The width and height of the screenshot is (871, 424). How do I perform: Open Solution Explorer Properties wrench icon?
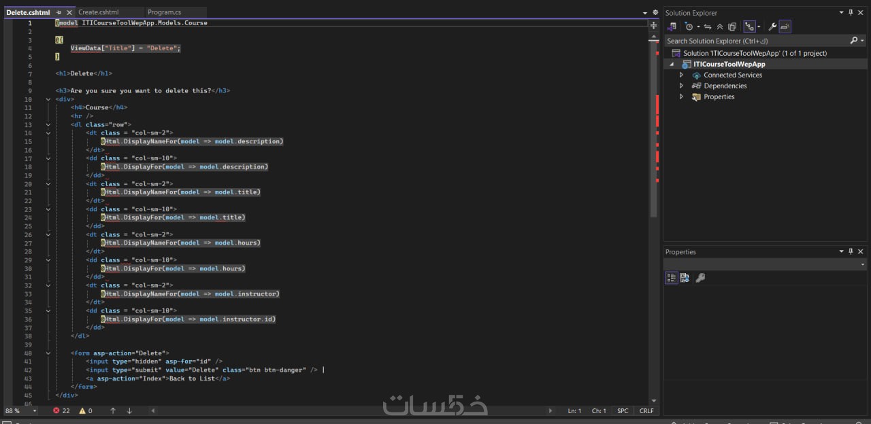(x=772, y=26)
